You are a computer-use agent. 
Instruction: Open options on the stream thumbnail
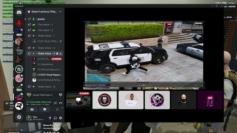coord(87,105)
